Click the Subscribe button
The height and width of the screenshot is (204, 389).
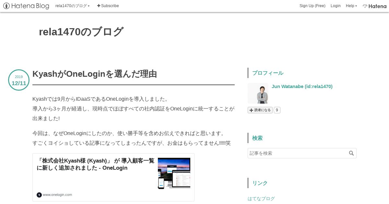point(108,6)
